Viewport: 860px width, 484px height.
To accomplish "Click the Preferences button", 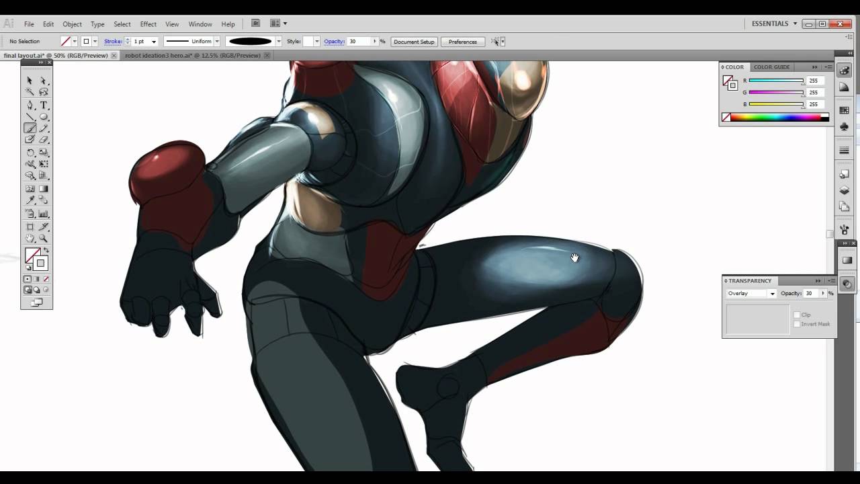I will click(463, 42).
